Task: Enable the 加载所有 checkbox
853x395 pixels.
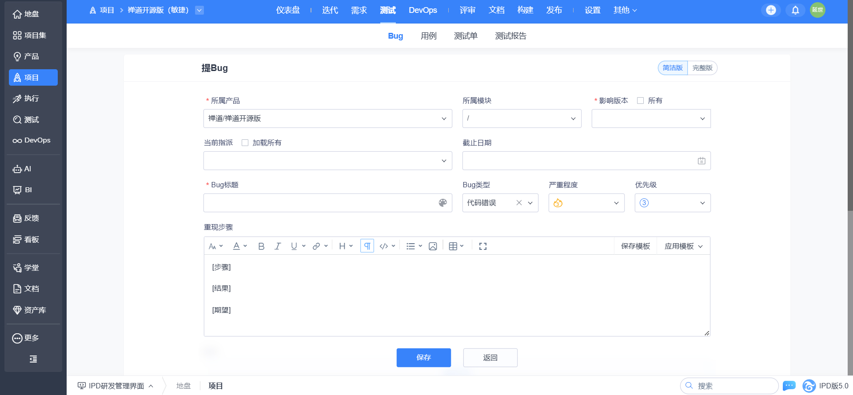Action: pos(245,143)
